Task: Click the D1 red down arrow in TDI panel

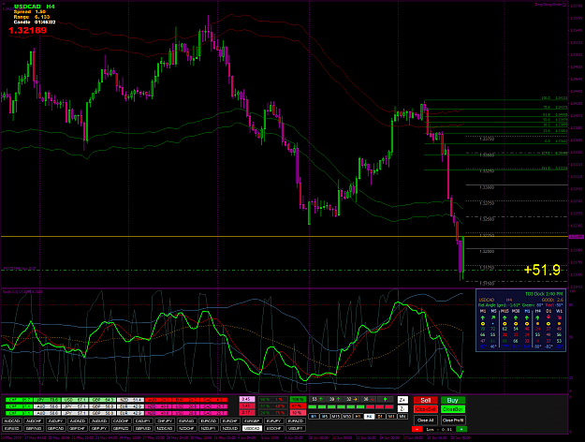Action: click(x=548, y=317)
